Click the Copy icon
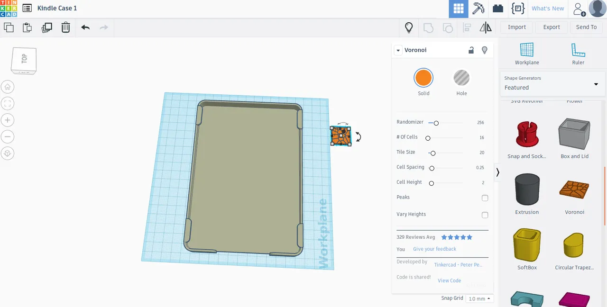The width and height of the screenshot is (607, 307). pos(9,27)
